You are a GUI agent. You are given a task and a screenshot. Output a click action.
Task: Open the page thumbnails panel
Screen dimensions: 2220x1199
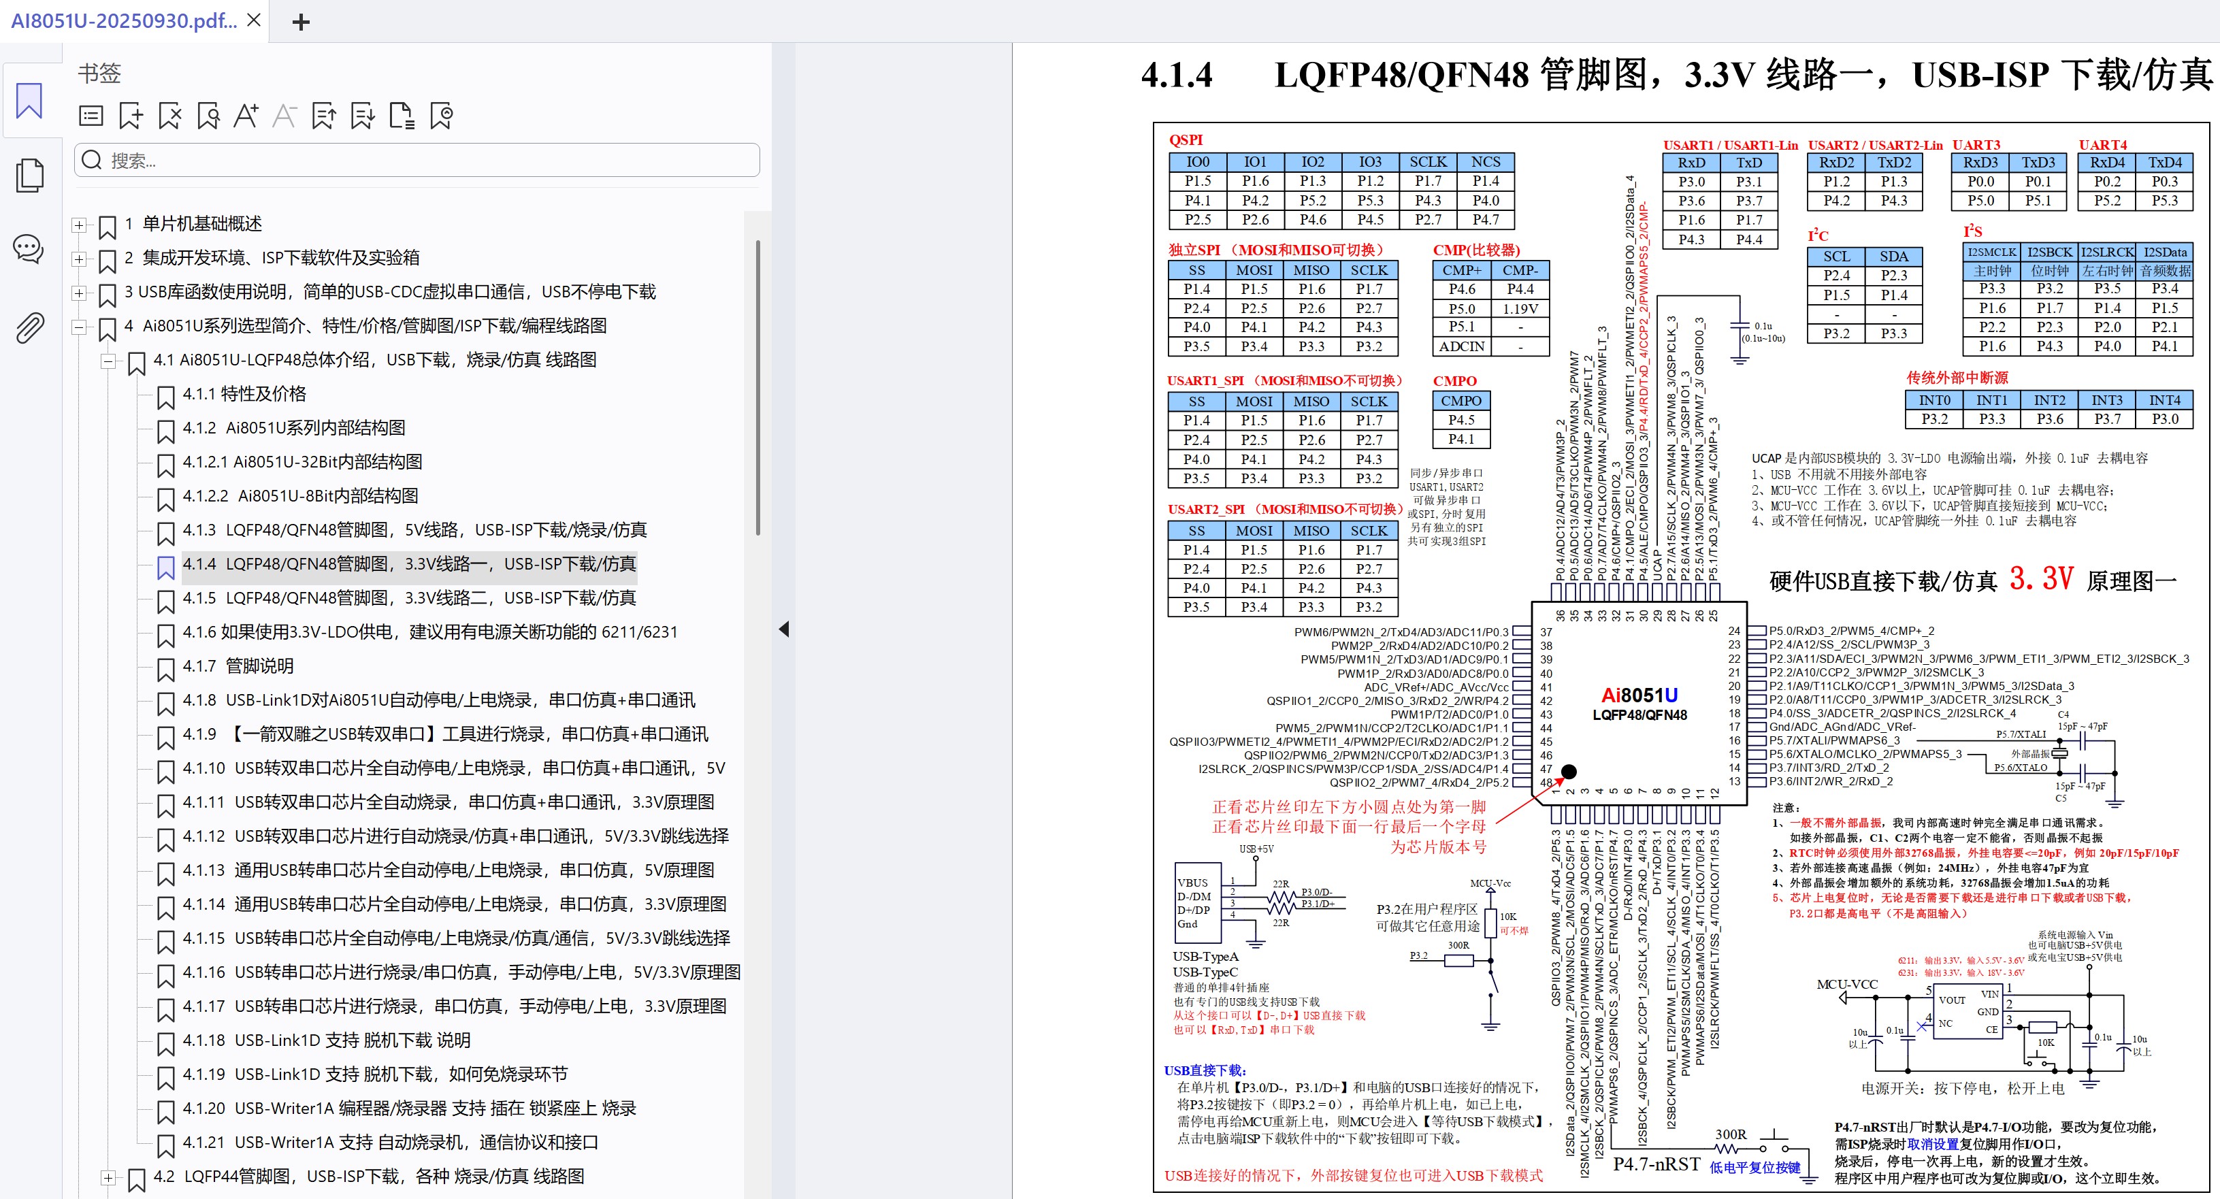(x=29, y=175)
